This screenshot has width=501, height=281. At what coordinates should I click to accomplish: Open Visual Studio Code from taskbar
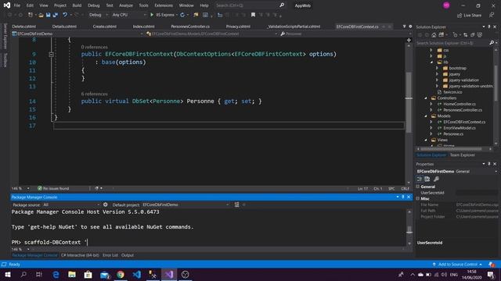coord(137,275)
